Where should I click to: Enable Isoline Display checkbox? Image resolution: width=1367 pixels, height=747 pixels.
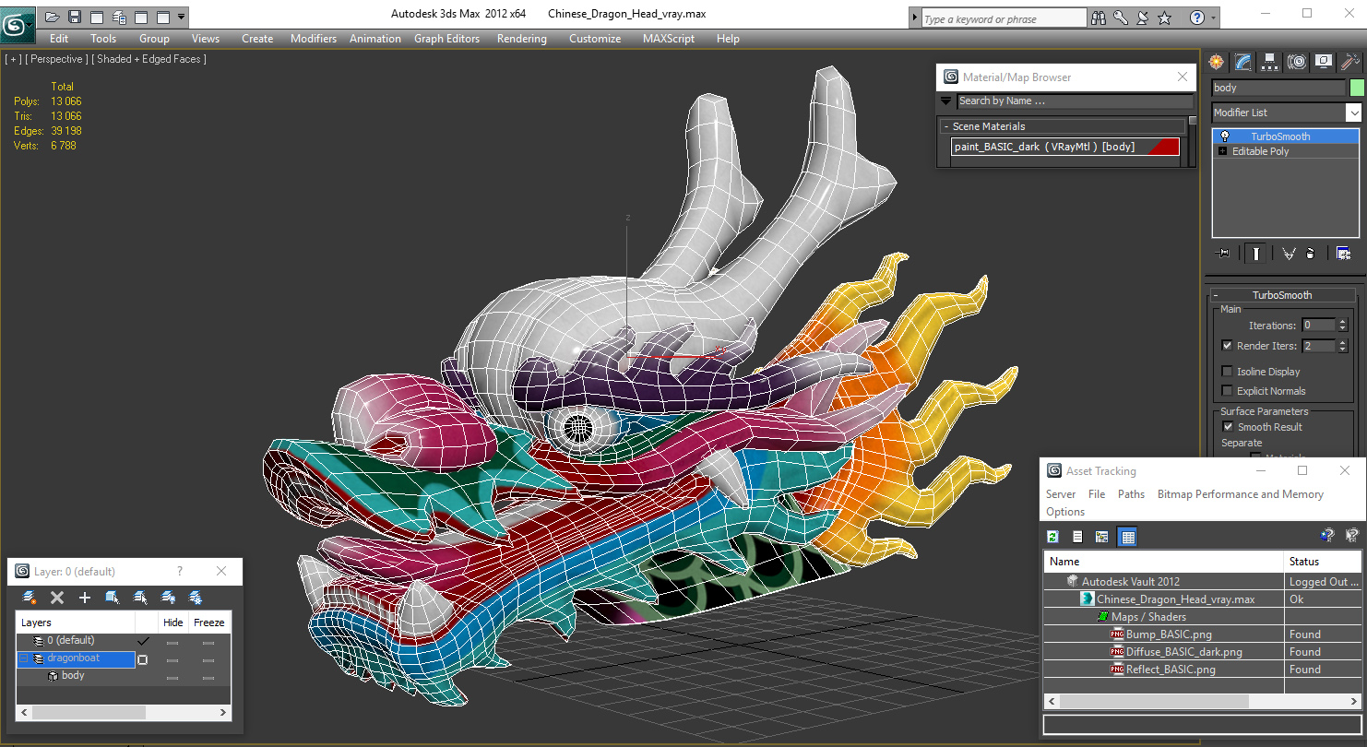click(1227, 372)
